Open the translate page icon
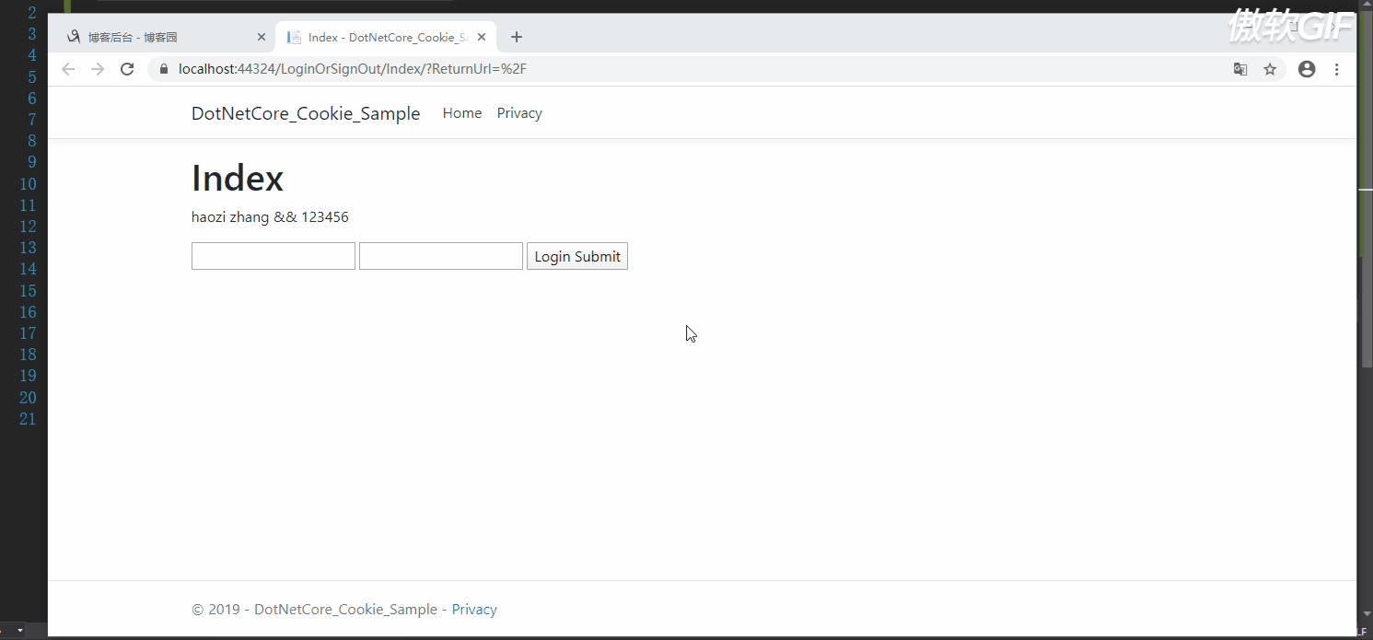 pos(1240,69)
